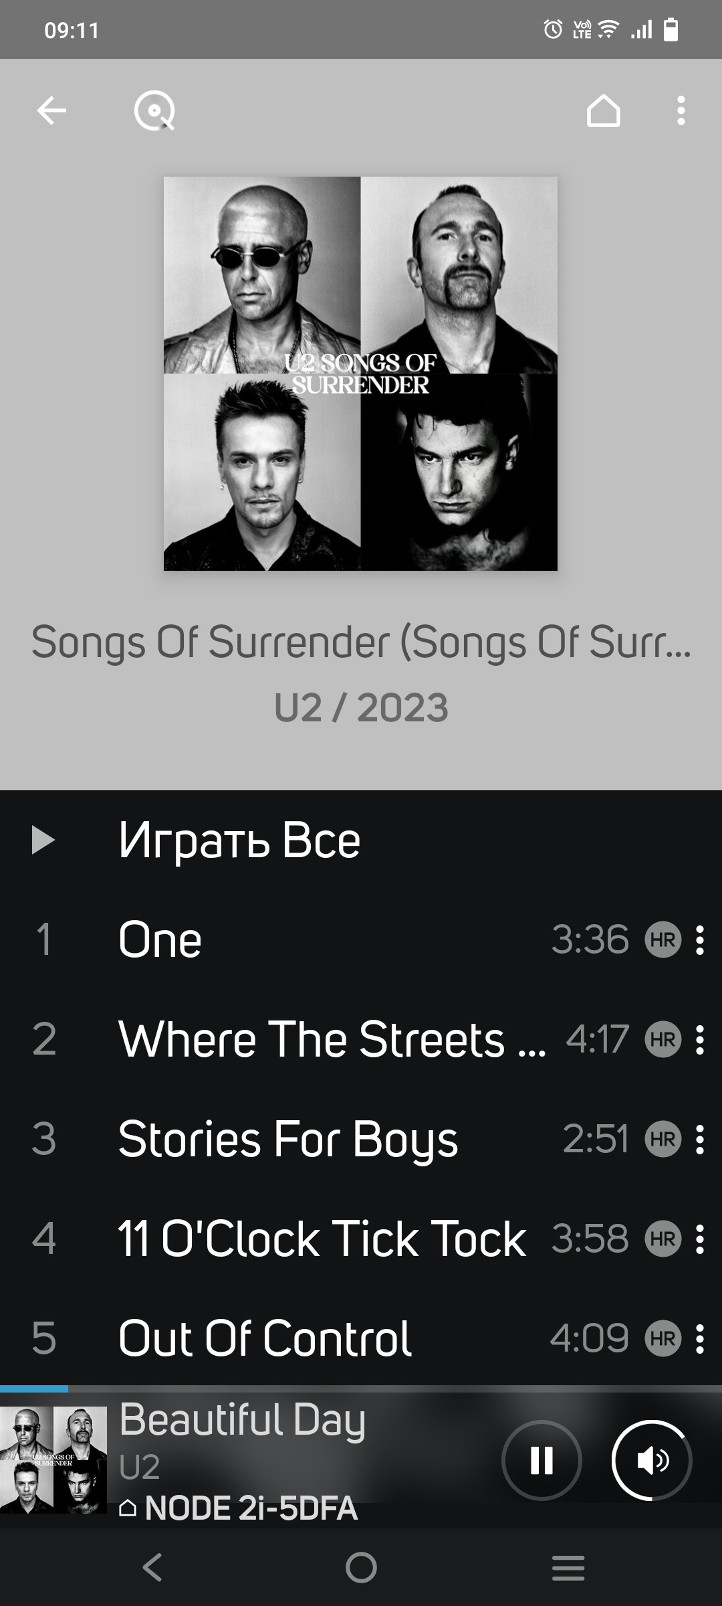Image resolution: width=722 pixels, height=1606 pixels.
Task: Open the Home icon in the header
Action: click(603, 110)
